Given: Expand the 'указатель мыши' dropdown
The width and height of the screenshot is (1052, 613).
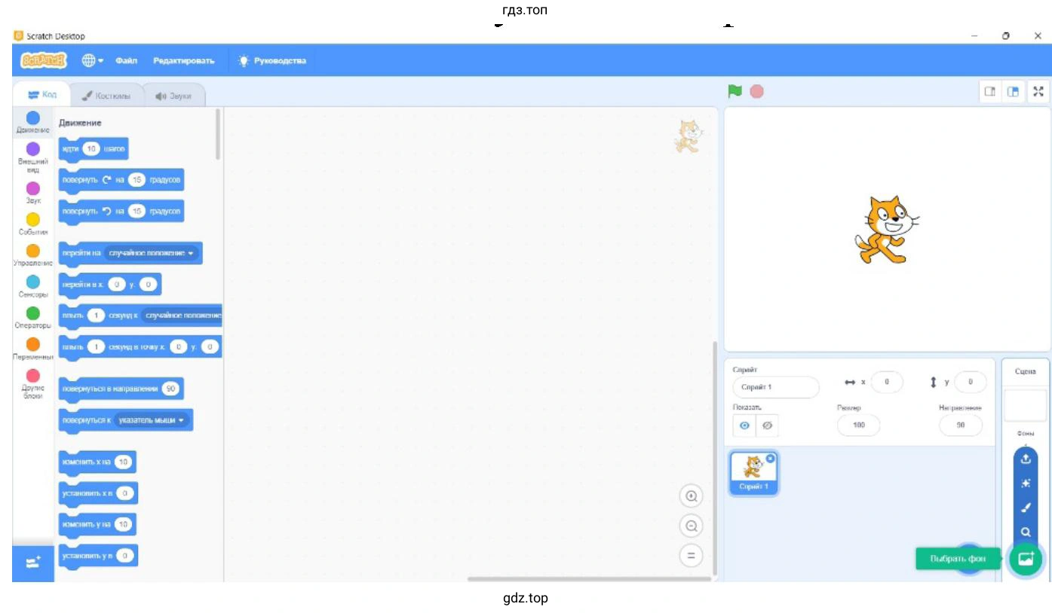Looking at the screenshot, I should pyautogui.click(x=182, y=420).
